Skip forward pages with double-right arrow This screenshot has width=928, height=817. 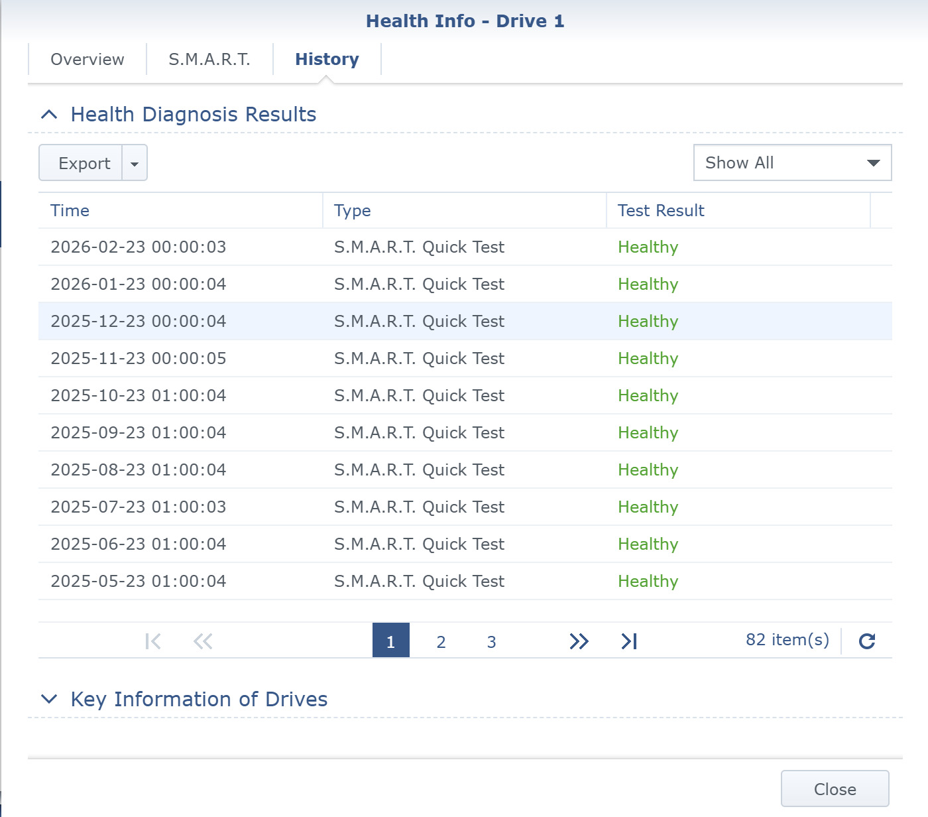[579, 641]
